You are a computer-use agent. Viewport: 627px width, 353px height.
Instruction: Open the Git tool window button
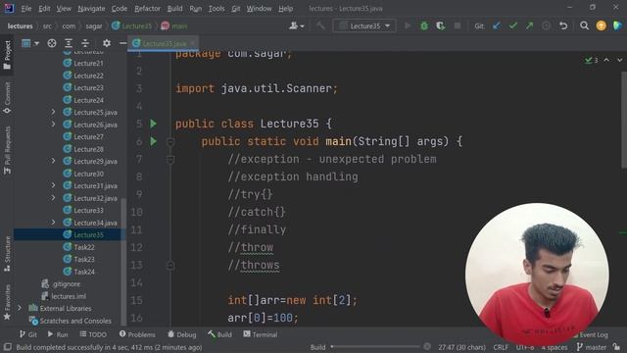[x=28, y=334]
